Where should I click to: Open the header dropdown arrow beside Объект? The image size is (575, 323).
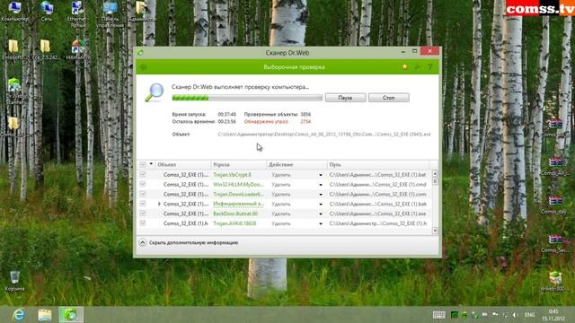point(151,164)
